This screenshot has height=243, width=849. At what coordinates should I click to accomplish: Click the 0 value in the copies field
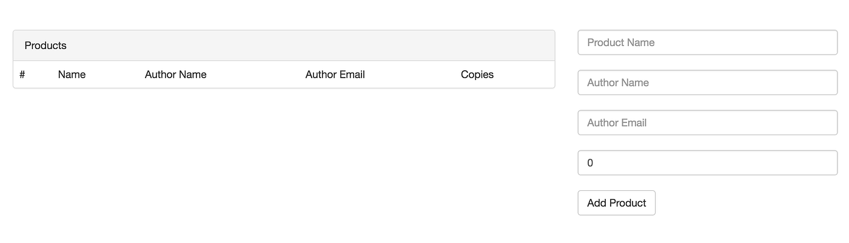[x=590, y=163]
